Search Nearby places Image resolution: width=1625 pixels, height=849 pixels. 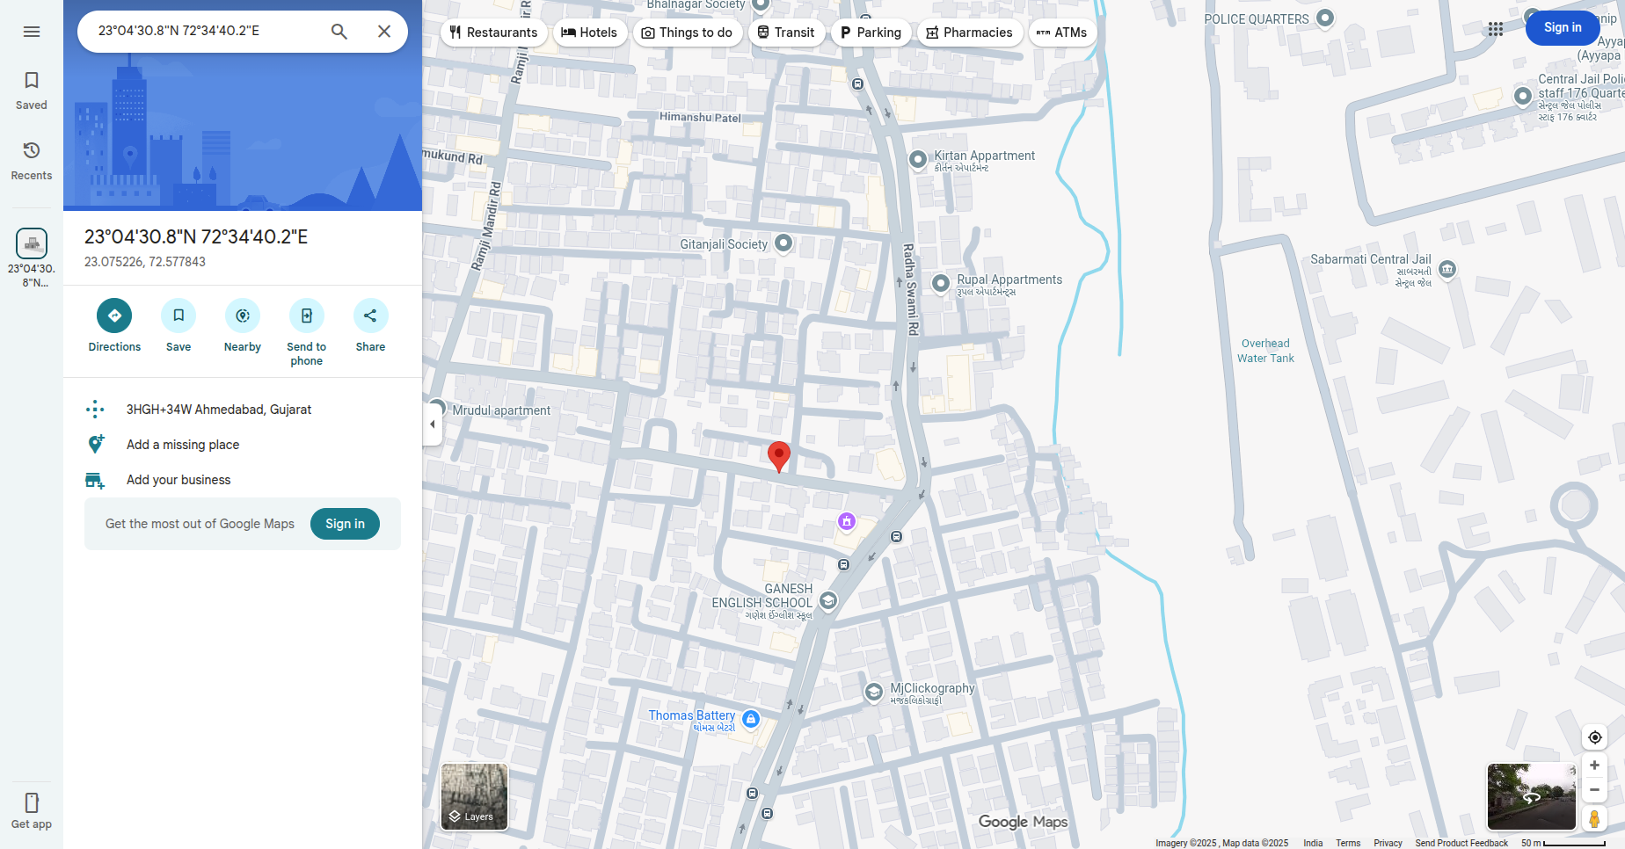pyautogui.click(x=243, y=326)
